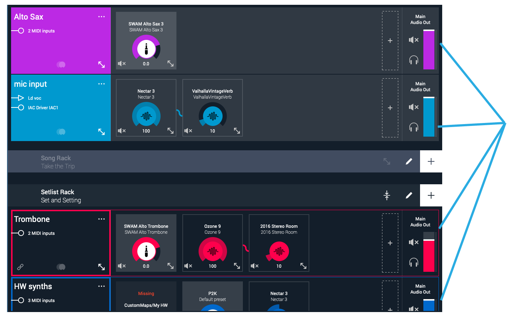The image size is (509, 315).
Task: Click the stacked circles icon on mic input layer
Action: 61,132
